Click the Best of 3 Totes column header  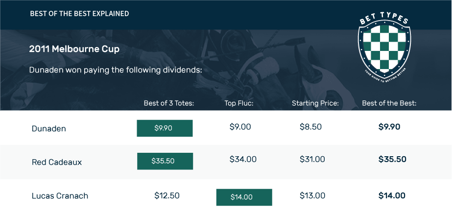click(169, 103)
